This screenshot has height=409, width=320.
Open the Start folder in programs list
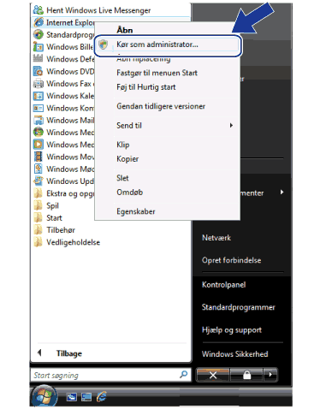click(48, 218)
